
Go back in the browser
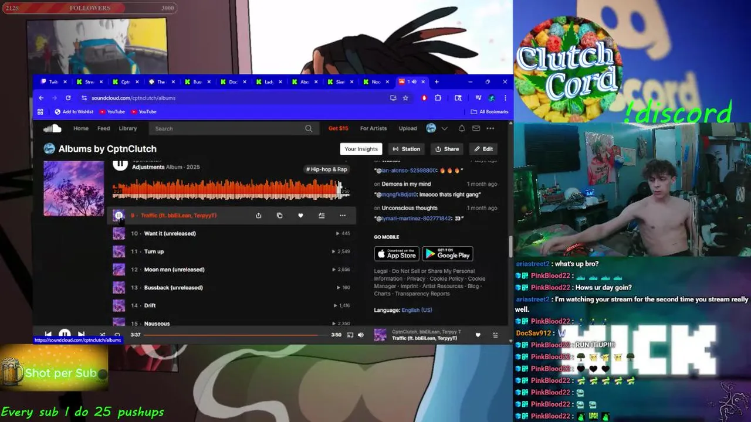click(40, 98)
